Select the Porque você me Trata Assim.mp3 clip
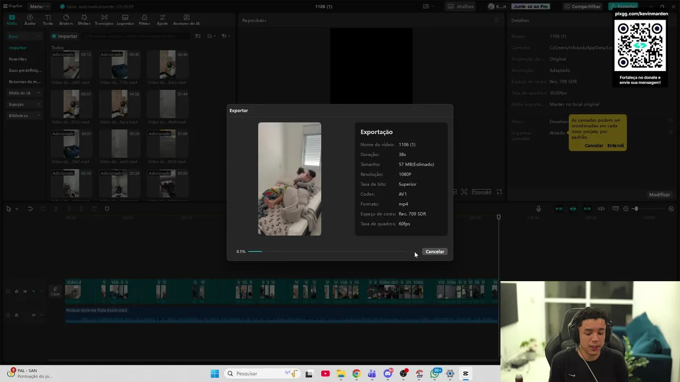680x382 pixels. click(282, 314)
